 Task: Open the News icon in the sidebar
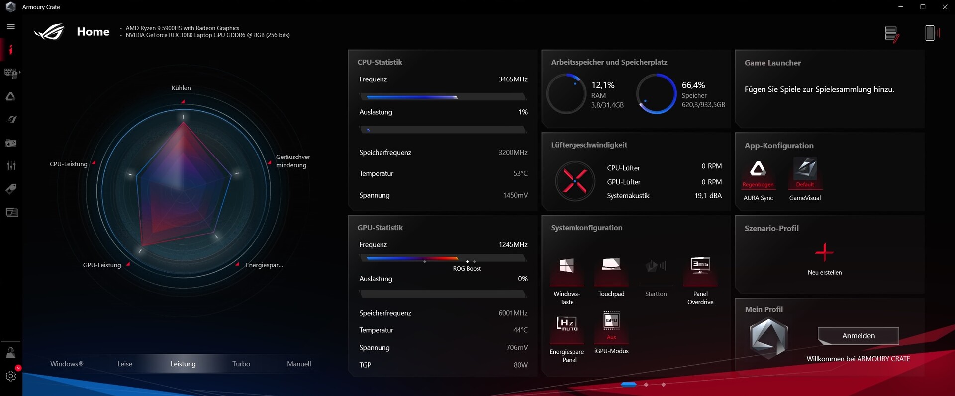point(11,212)
